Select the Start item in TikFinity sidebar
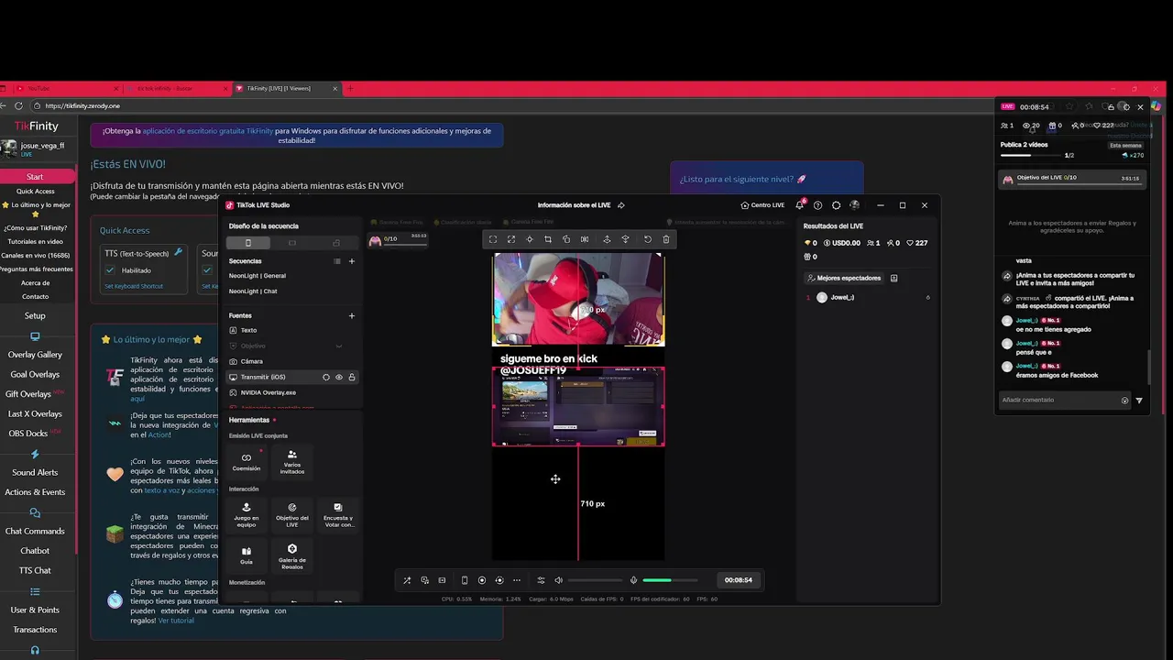 pyautogui.click(x=35, y=177)
